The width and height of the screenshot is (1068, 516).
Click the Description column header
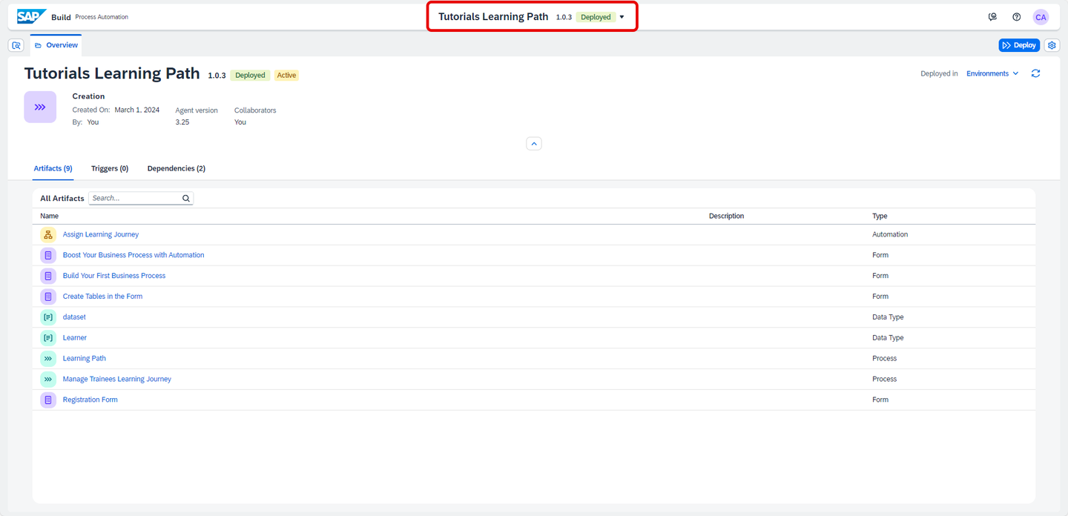tap(726, 216)
